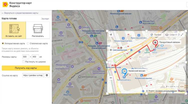Toggle the Пробки traffic button

[x=156, y=35]
